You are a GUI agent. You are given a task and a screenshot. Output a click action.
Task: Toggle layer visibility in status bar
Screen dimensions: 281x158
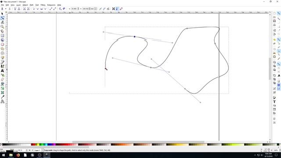(30, 150)
